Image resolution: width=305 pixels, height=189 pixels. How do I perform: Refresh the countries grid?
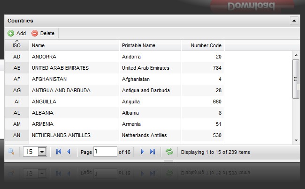coord(169,152)
